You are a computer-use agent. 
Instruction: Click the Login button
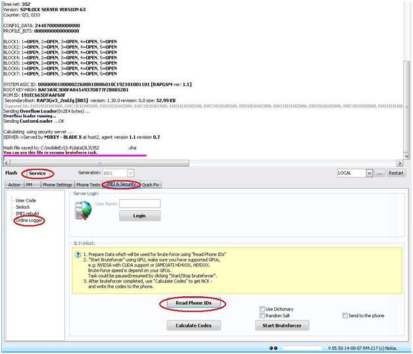(x=139, y=215)
